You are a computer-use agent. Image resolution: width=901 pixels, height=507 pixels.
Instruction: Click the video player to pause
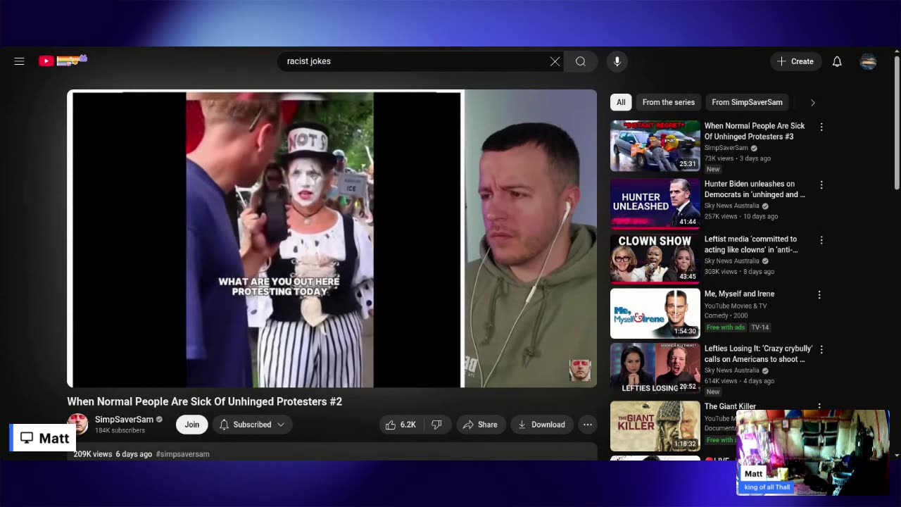tap(332, 239)
